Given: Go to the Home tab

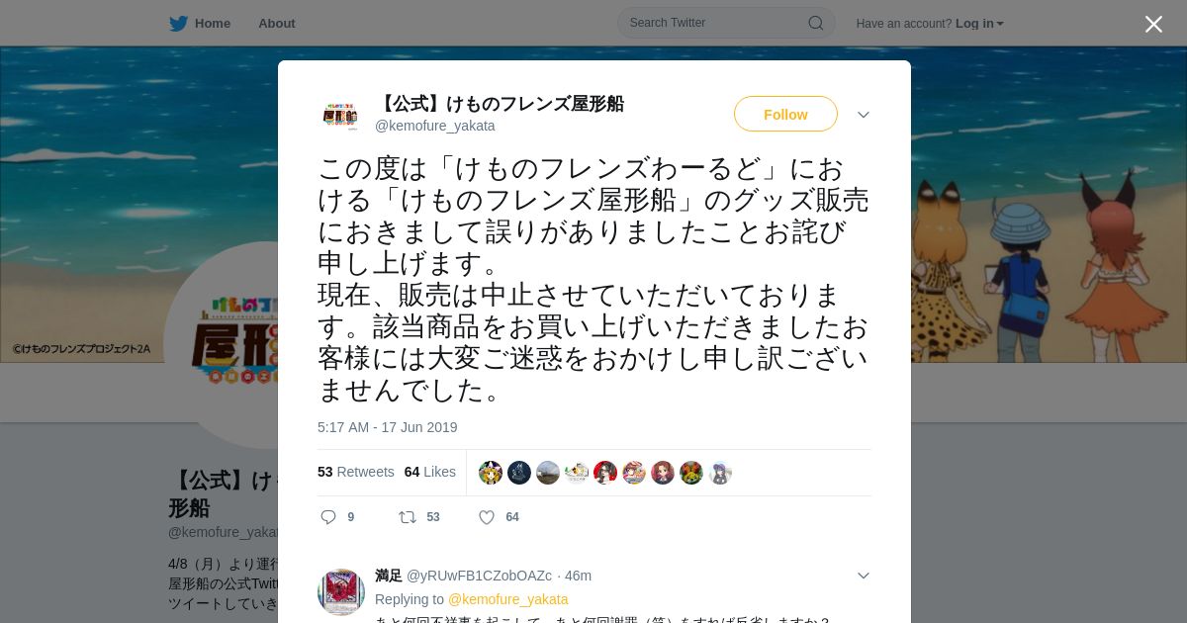Looking at the screenshot, I should coord(200,24).
